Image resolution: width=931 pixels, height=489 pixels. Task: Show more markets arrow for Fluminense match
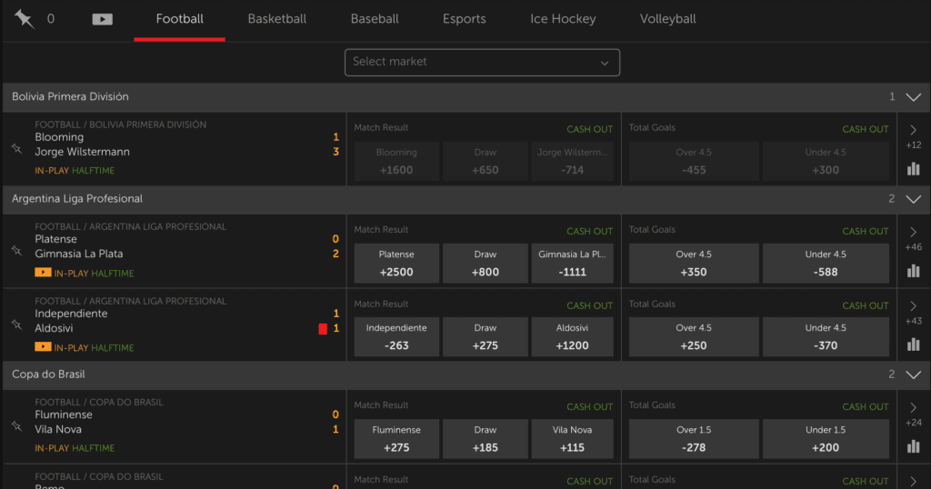pyautogui.click(x=913, y=407)
